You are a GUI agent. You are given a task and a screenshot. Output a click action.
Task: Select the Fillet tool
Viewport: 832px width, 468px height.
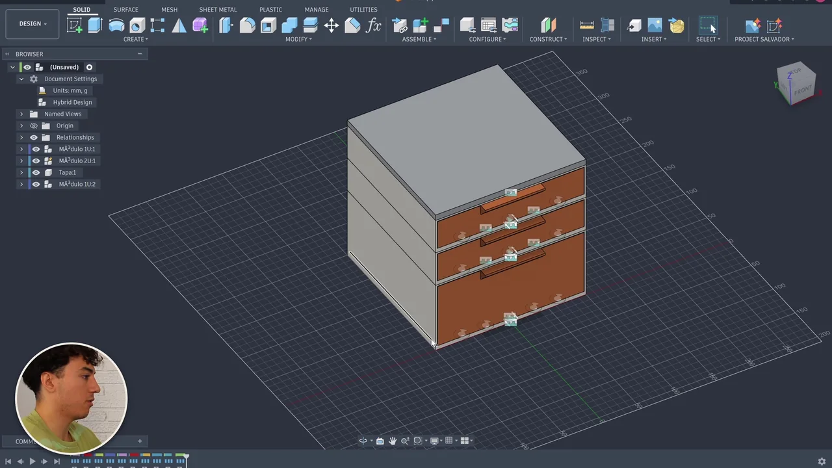(247, 25)
